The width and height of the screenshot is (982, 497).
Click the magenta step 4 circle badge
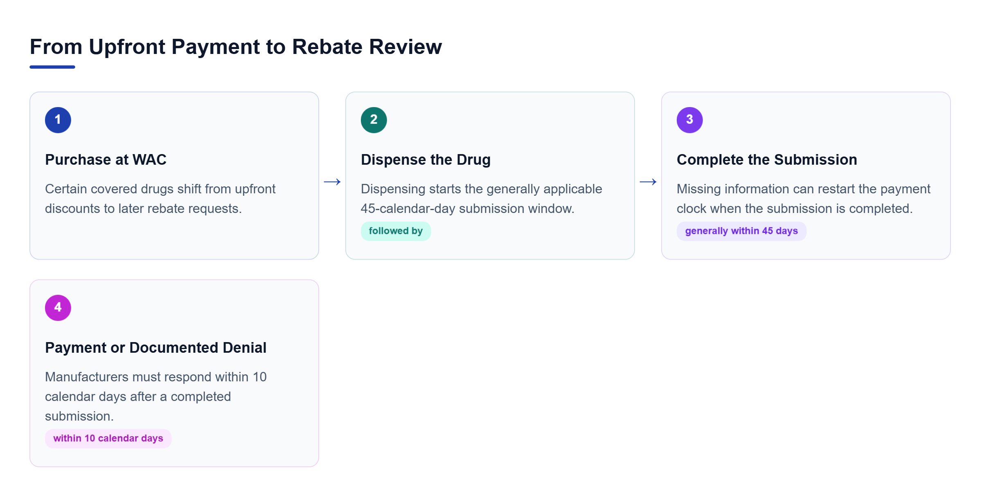(58, 308)
